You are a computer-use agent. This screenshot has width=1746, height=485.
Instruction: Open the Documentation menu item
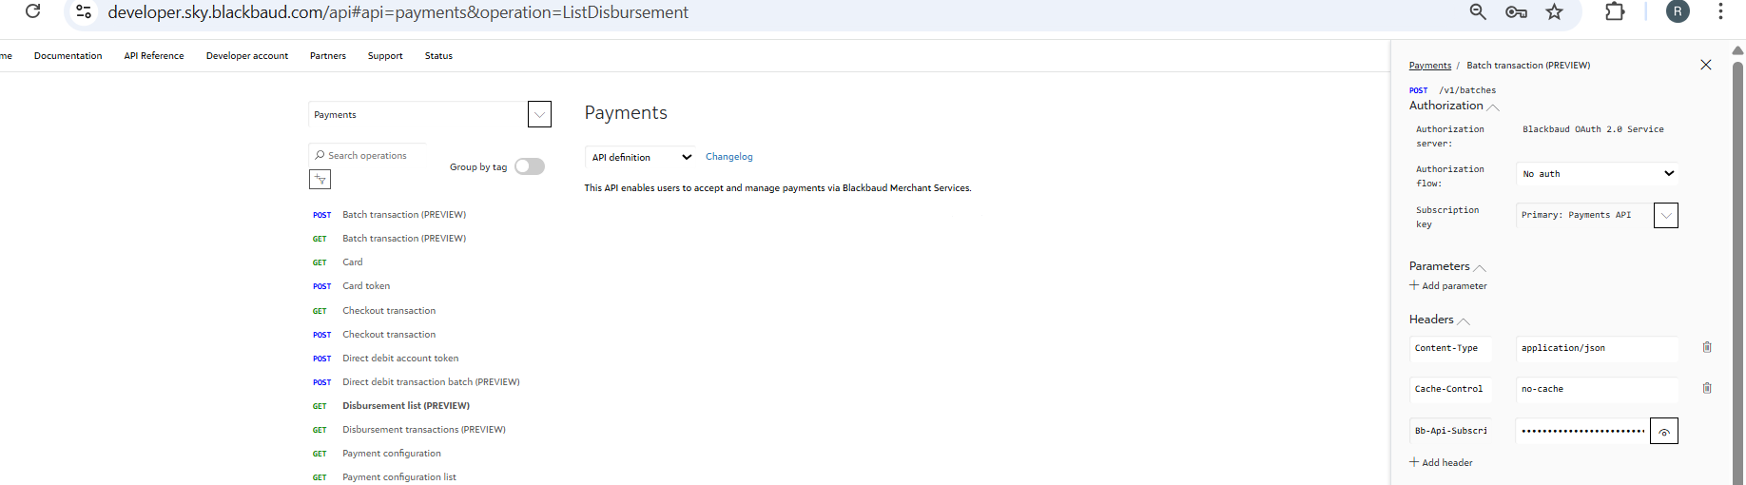pos(68,56)
